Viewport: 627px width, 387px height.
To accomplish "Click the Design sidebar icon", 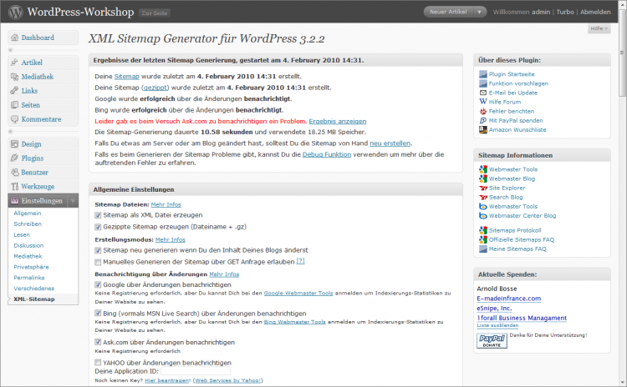I will [x=14, y=144].
